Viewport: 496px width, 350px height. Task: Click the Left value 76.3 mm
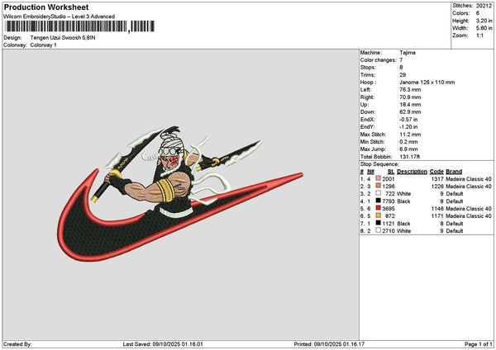click(410, 90)
